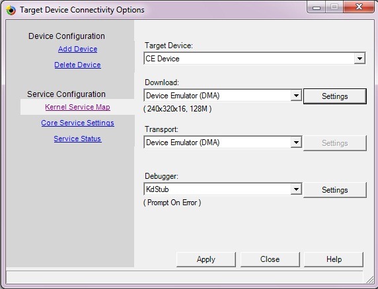Expand the Download dropdown arrow
Image resolution: width=378 pixels, height=289 pixels.
tap(296, 96)
